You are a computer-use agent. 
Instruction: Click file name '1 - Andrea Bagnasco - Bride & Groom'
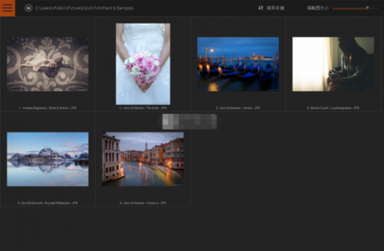pyautogui.click(x=48, y=108)
